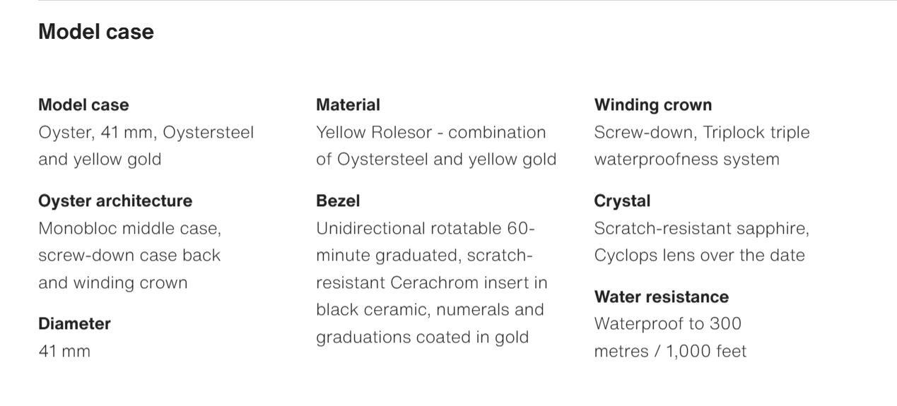
Task: Click 'resistant Cerachrom insert in' line
Action: tap(432, 283)
